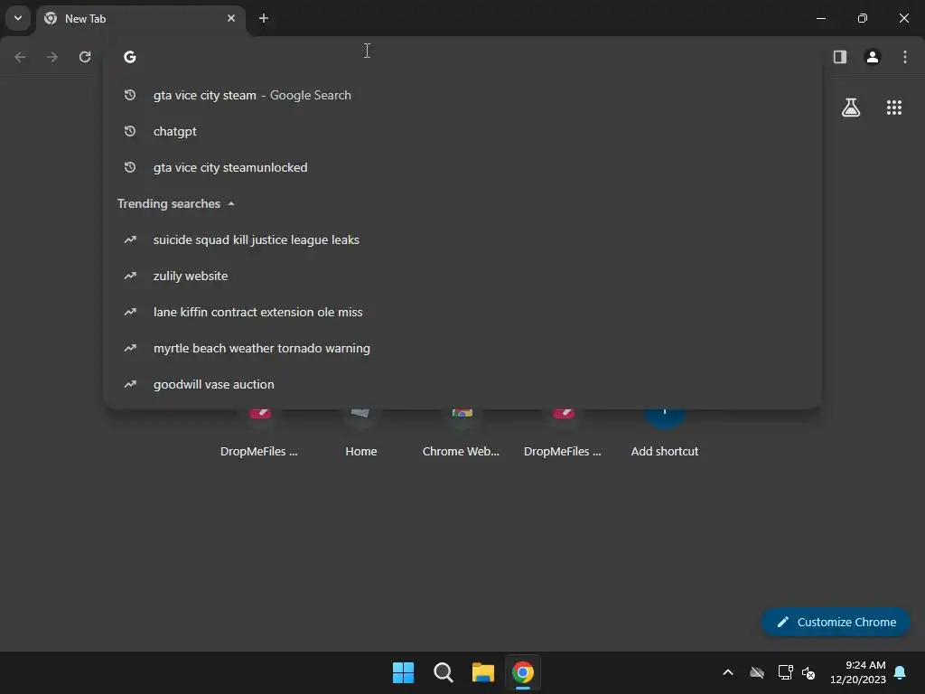Open the Chrome Web... shortcut

(x=462, y=436)
